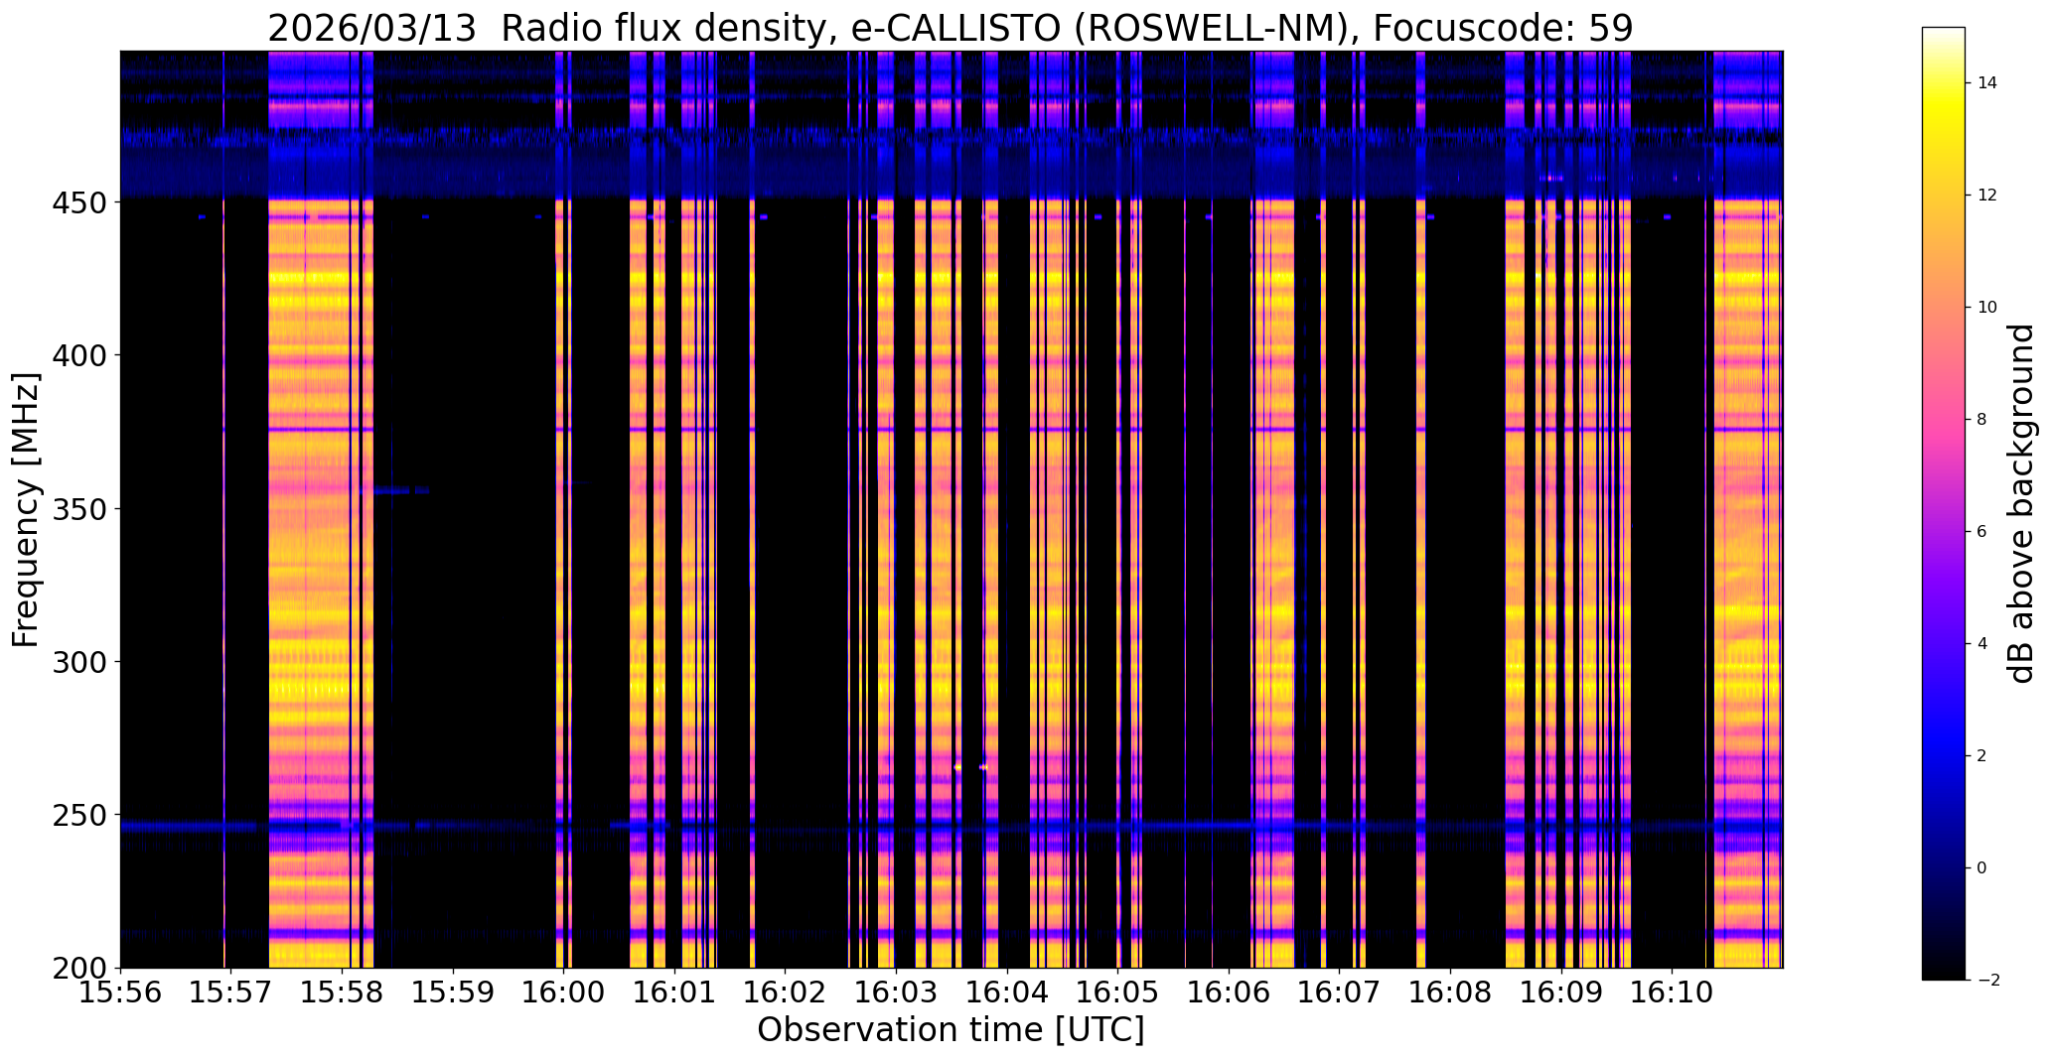Click the 'Frequency [MHz]' y-axis label
The width and height of the screenshot is (2052, 1059).
[x=26, y=510]
